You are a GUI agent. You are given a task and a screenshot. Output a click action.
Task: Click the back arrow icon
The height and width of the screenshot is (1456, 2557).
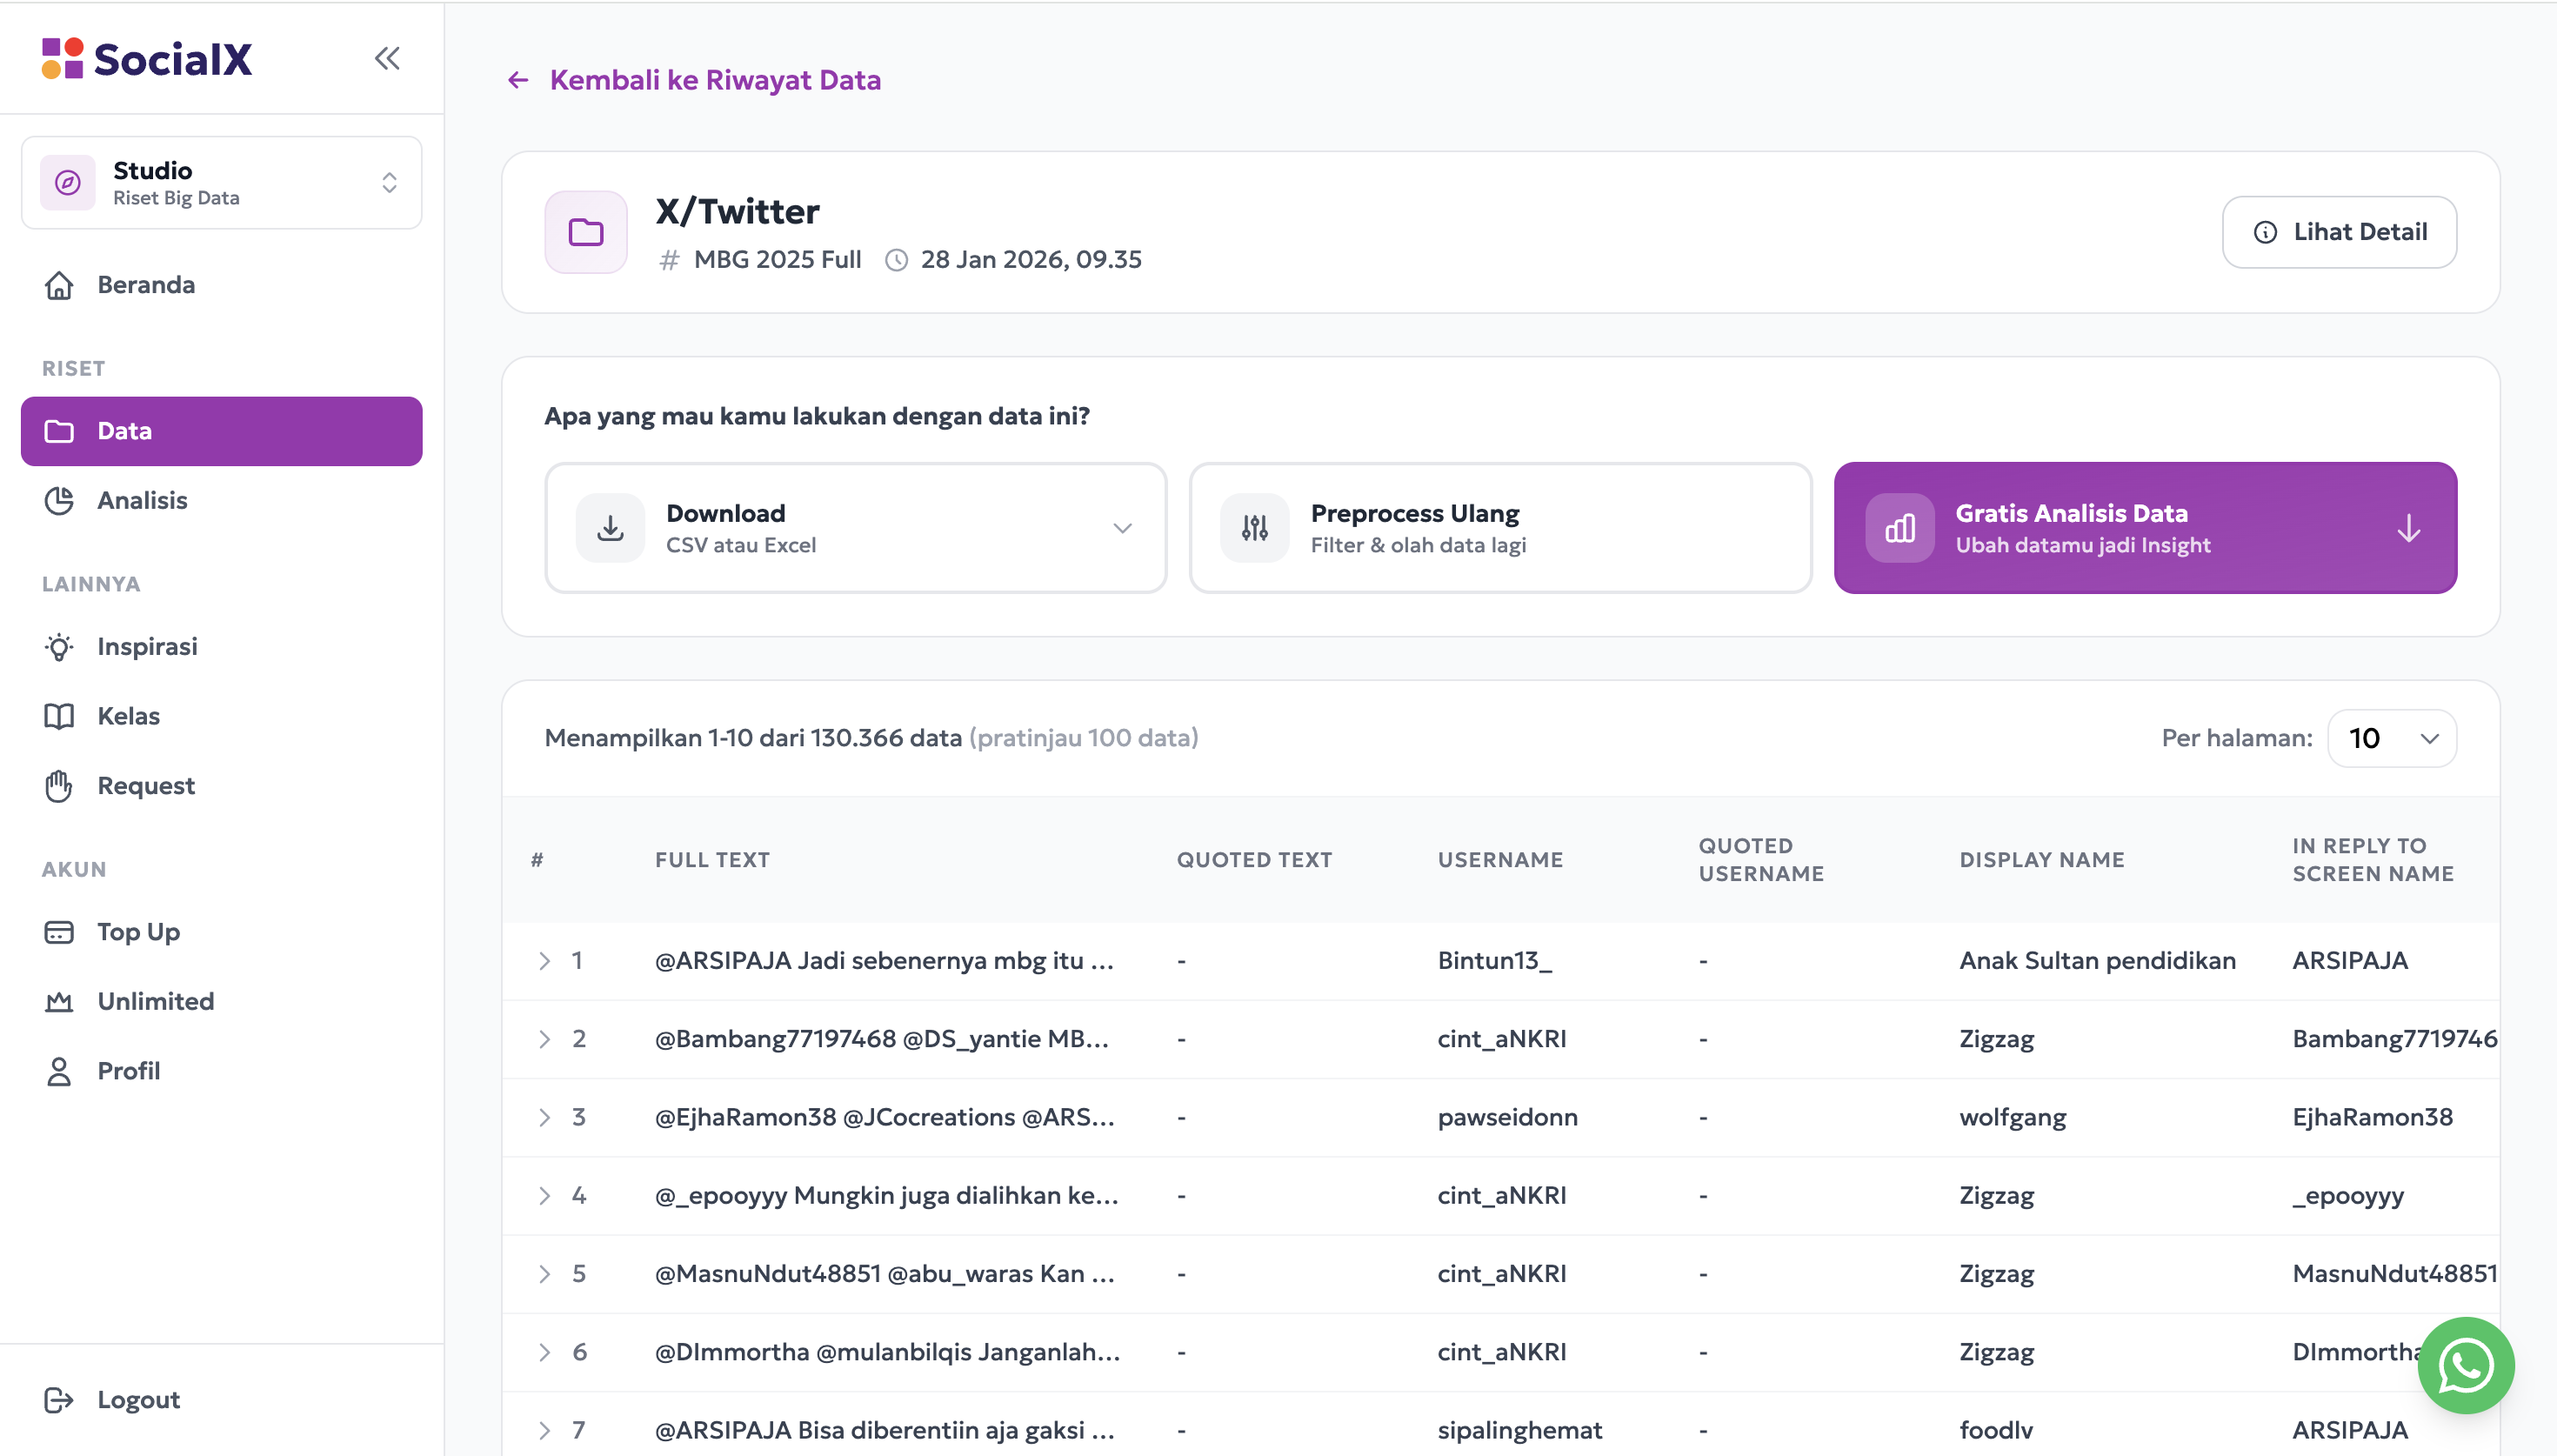click(x=517, y=80)
